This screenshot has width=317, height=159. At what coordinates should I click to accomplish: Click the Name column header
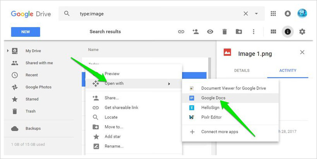click(93, 50)
